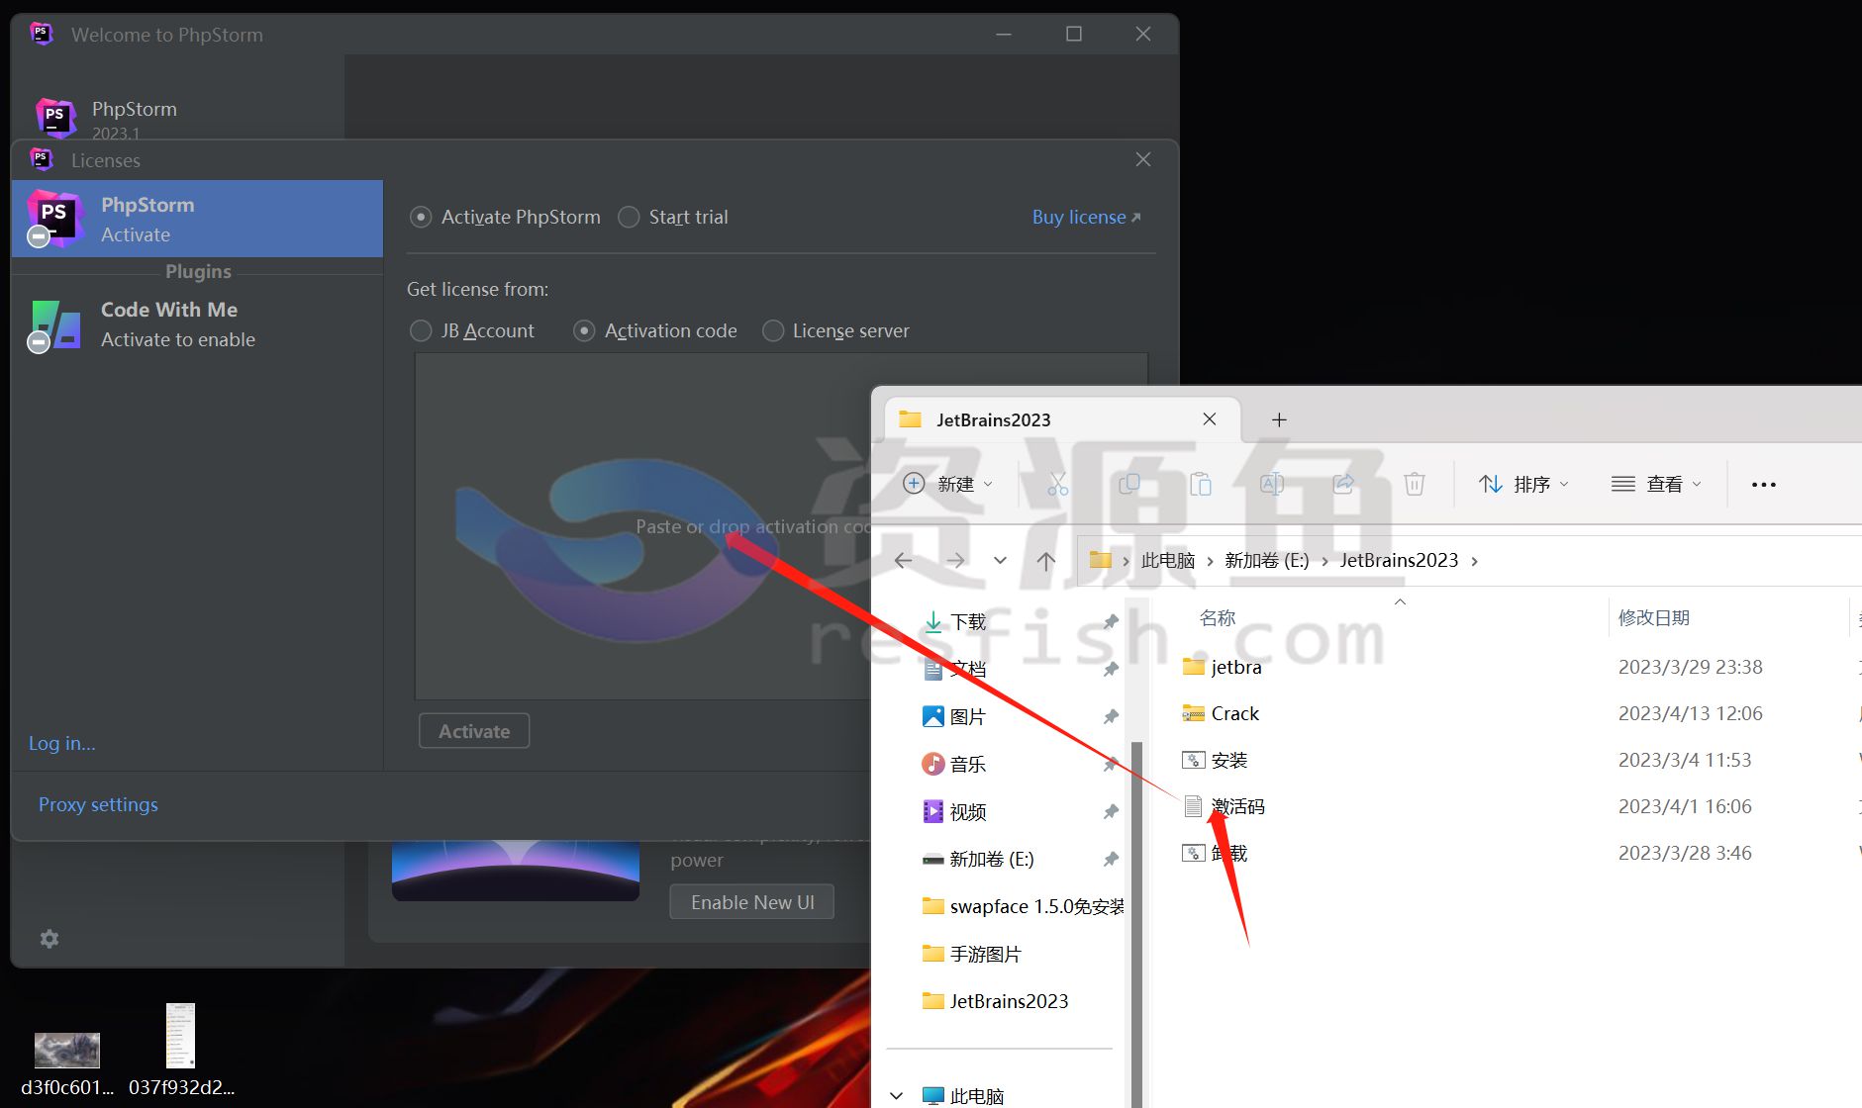Open the 排序 (Sort) dropdown

click(x=1523, y=484)
